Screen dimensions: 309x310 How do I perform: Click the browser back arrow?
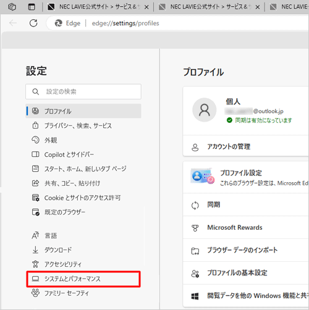13,23
